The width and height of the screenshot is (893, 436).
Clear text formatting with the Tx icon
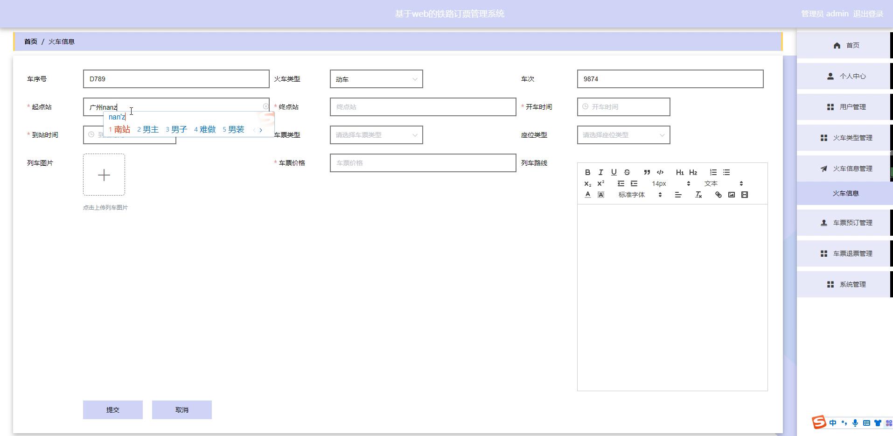click(x=698, y=195)
